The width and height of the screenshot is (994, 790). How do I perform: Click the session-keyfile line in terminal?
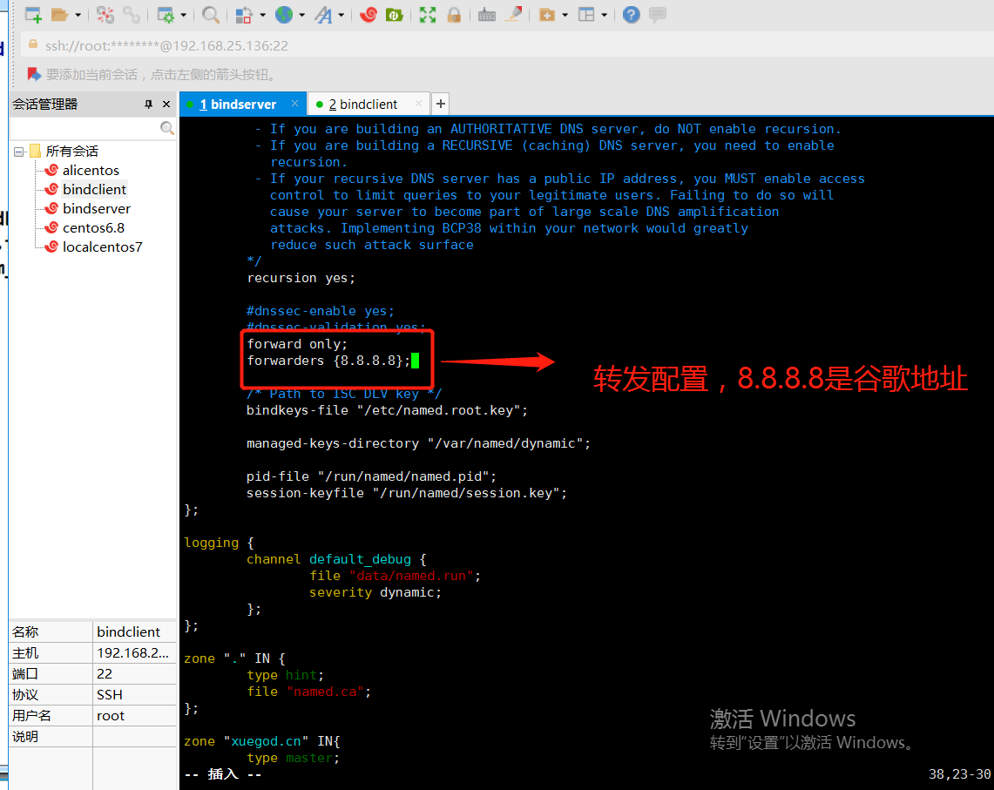pos(406,493)
